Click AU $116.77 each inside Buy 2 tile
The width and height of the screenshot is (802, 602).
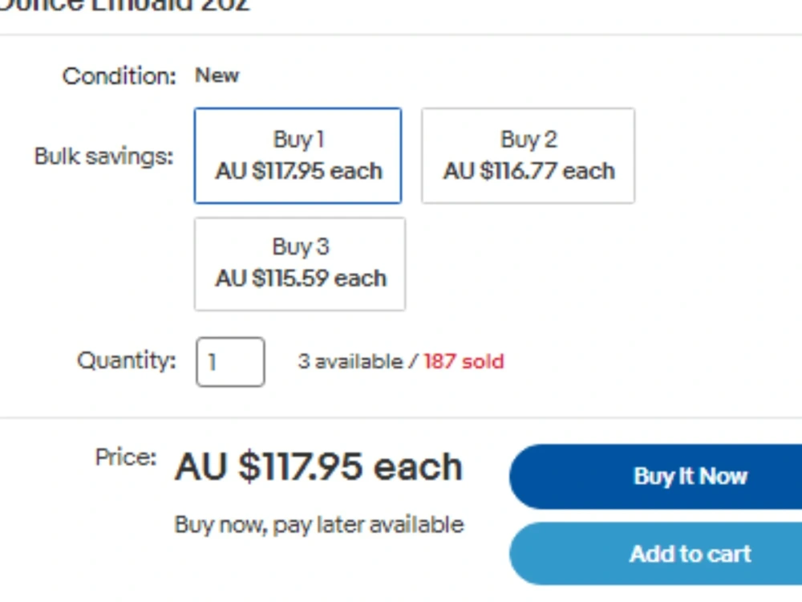529,171
